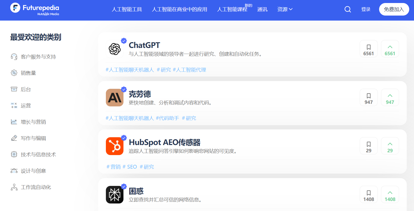Bookmark 克劳德 with 947 saves
The image size is (414, 211).
click(x=369, y=98)
